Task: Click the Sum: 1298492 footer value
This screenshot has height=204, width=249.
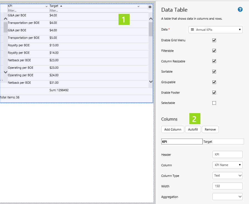Action: pos(59,90)
